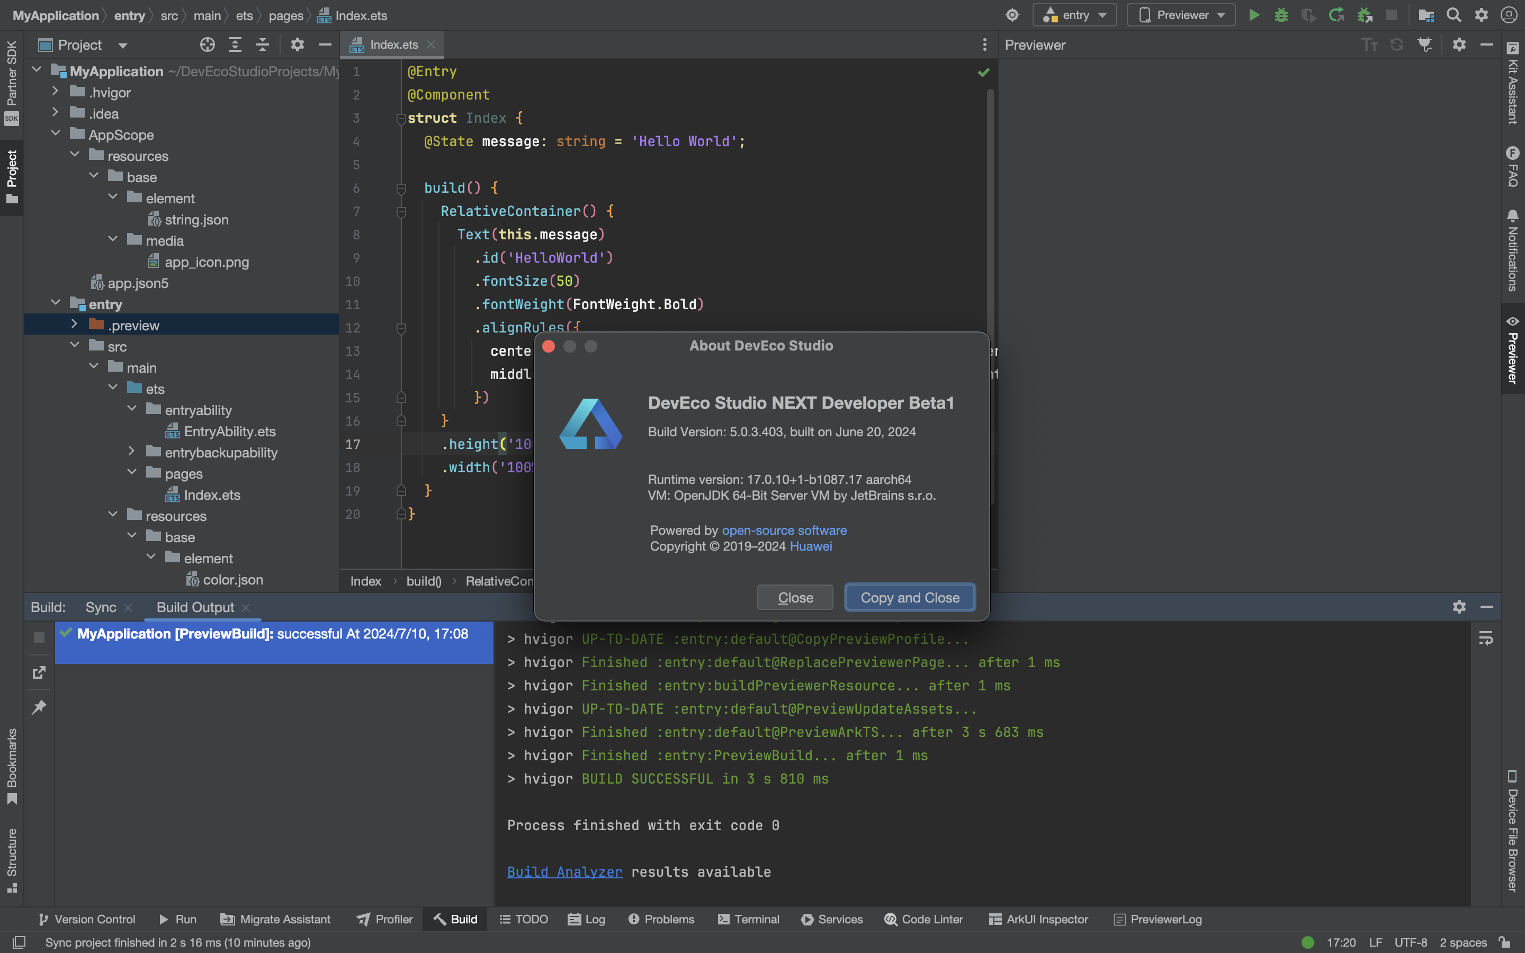The image size is (1525, 953).
Task: Toggle Notifications side panel
Action: click(x=1512, y=250)
